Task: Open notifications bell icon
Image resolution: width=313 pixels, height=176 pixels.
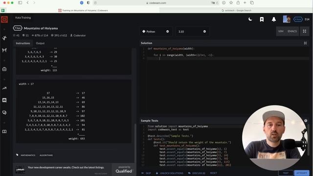Action: click(274, 19)
